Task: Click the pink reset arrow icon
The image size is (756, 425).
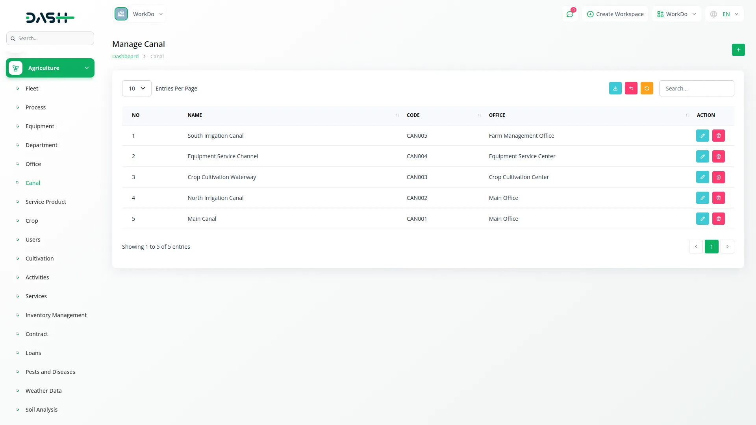Action: pos(631,88)
